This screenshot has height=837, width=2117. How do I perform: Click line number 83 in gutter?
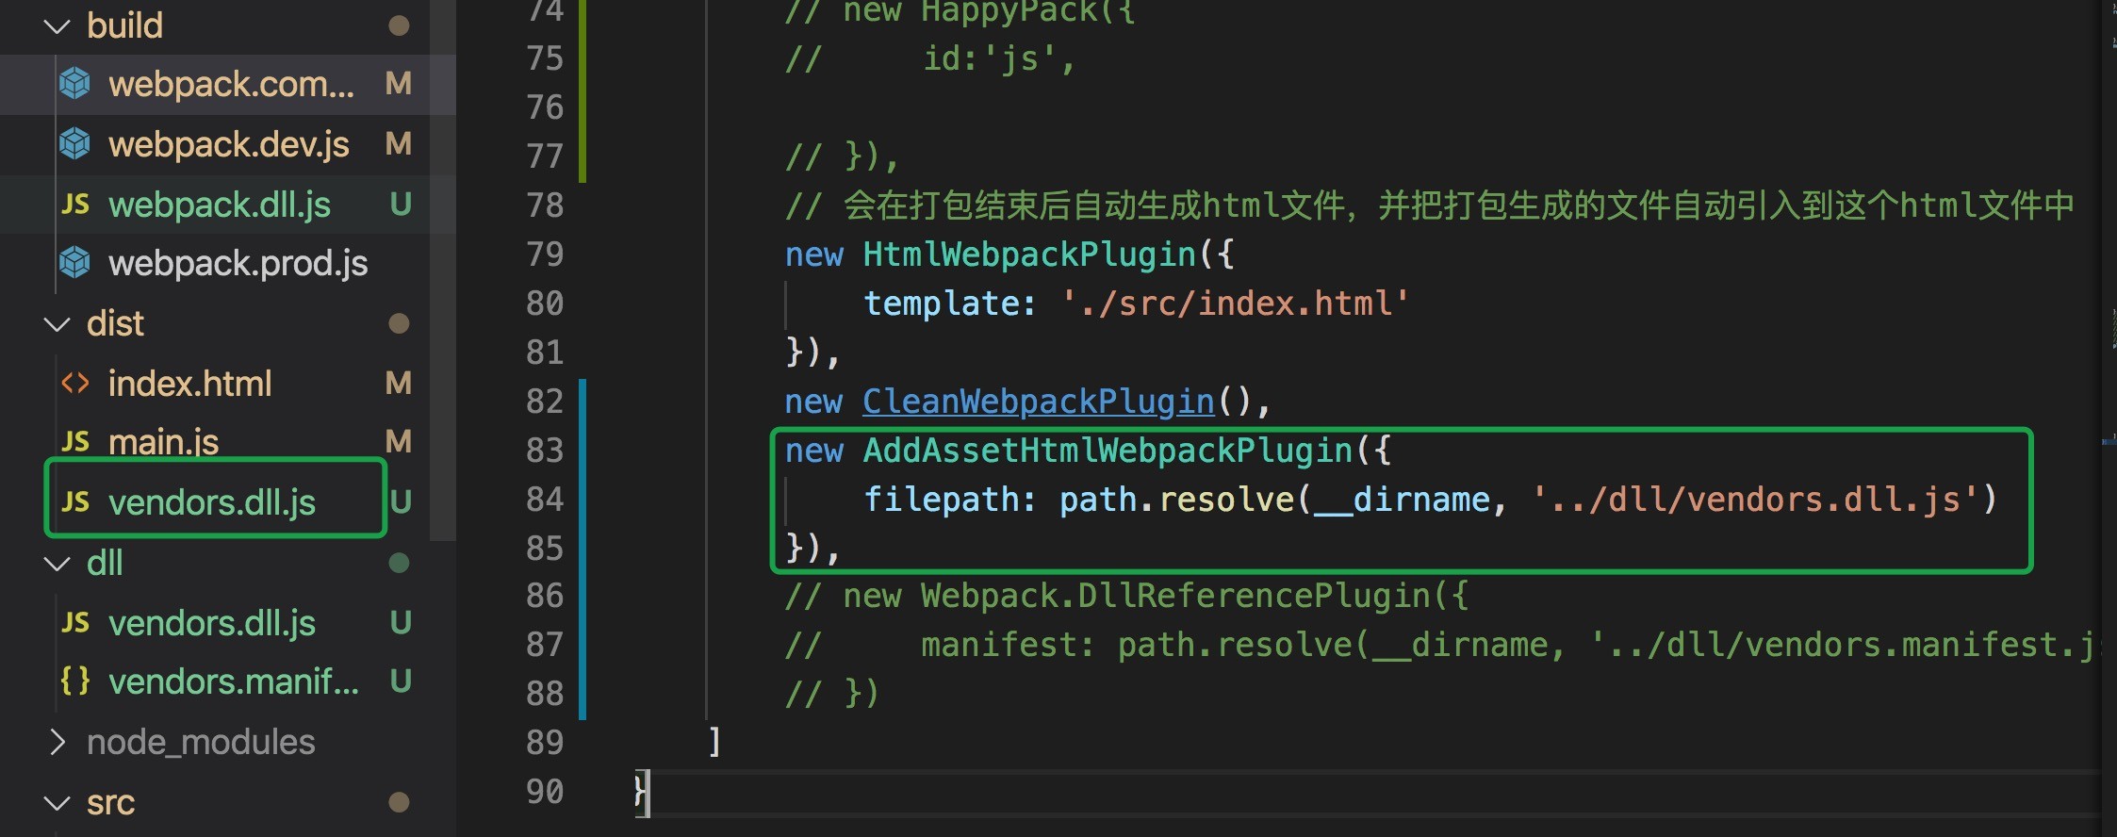545,451
